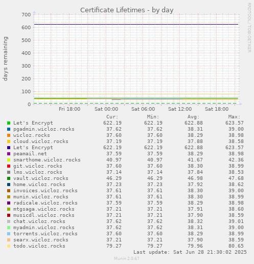
Task: Click the dark blue Let's Encrypt legend swatch
Action: coord(9,148)
